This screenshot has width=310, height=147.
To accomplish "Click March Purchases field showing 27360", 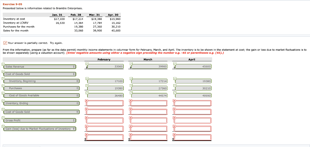I will (150, 88).
